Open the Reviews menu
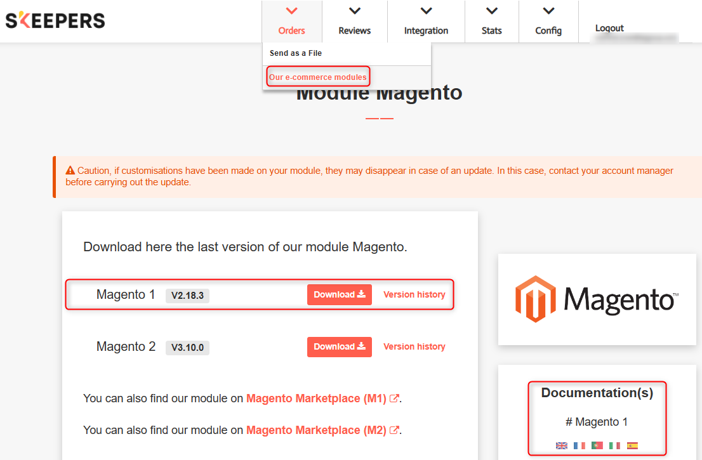Screen dimensions: 702x460 pos(355,22)
